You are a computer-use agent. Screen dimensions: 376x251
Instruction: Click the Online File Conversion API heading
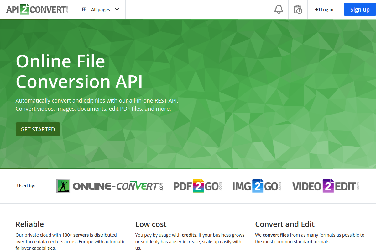(x=79, y=71)
